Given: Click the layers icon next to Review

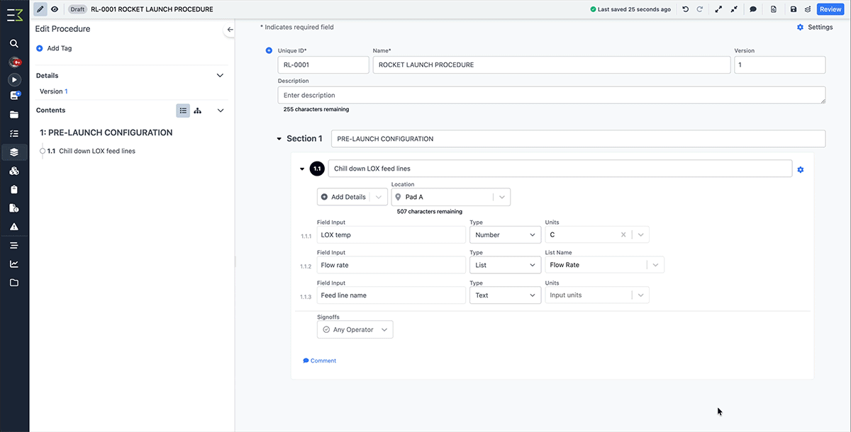Looking at the screenshot, I should pyautogui.click(x=808, y=9).
